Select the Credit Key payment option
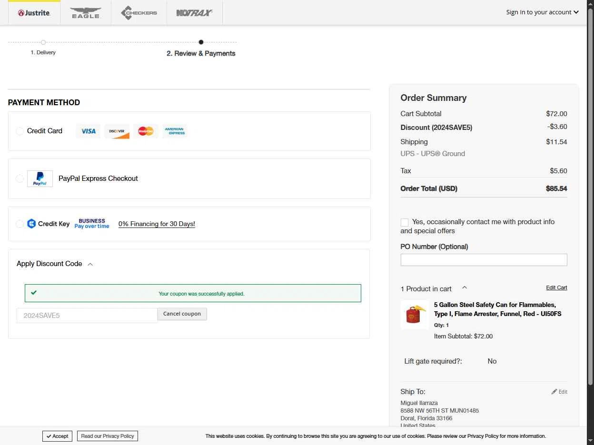594x445 pixels. coord(20,224)
